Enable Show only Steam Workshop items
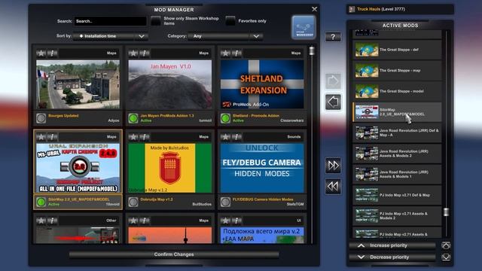 coord(156,21)
